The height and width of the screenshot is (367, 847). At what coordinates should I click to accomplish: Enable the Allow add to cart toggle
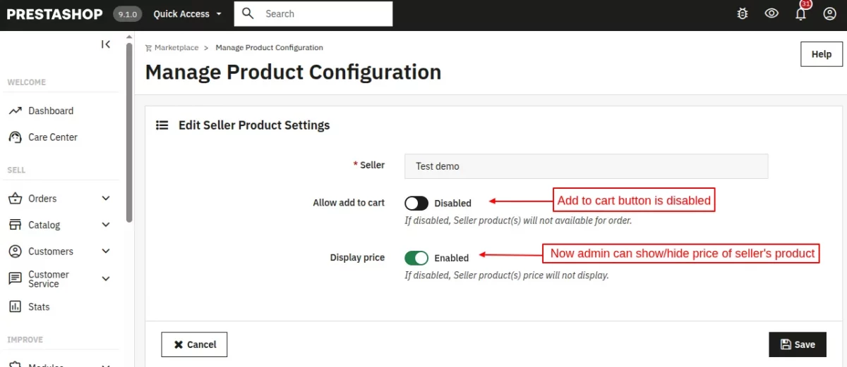click(416, 204)
